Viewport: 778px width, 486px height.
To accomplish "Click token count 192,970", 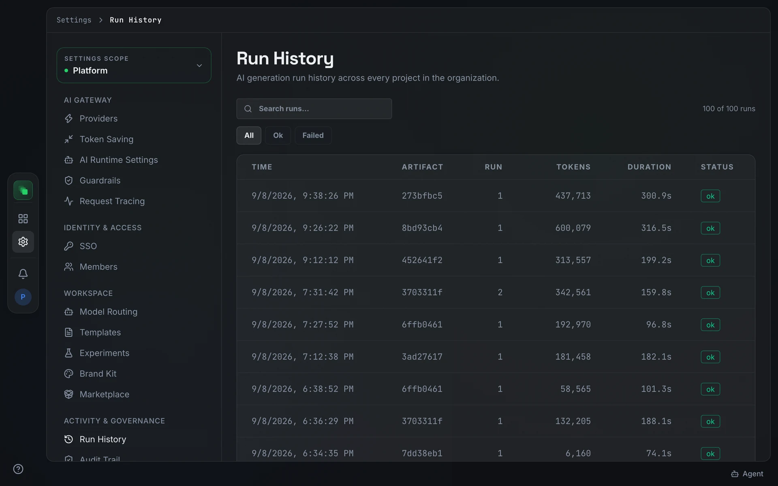I will 573,325.
